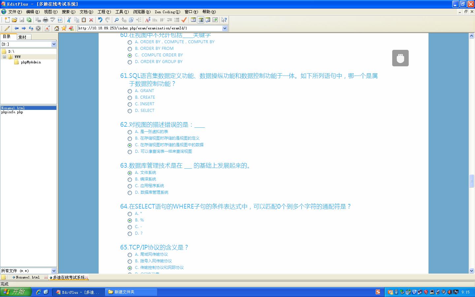Select A. * option for question 64
The image size is (475, 297).
130,214
